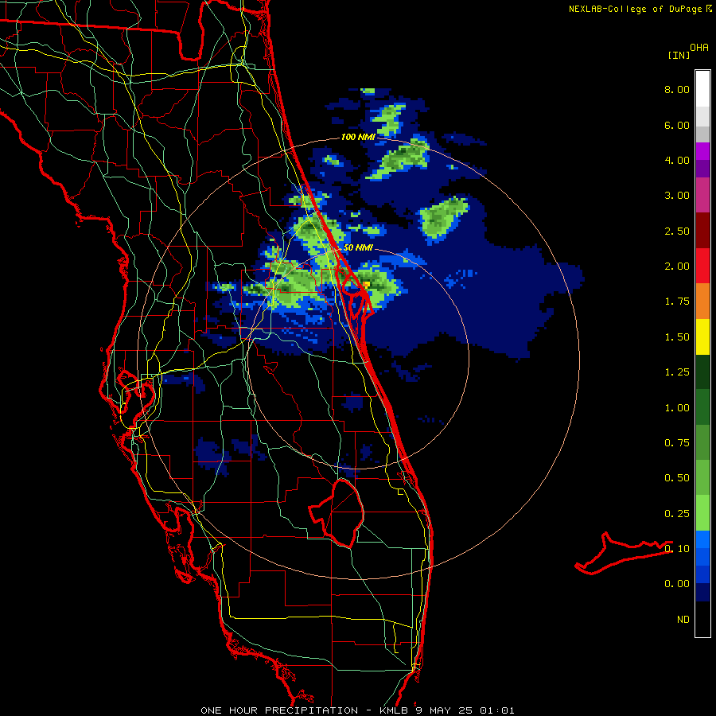
Task: Select the 3.00 legend value
Action: tap(677, 196)
